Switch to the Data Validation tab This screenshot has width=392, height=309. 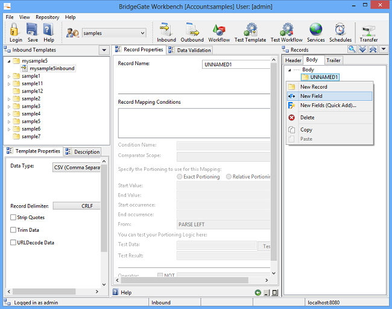(190, 50)
